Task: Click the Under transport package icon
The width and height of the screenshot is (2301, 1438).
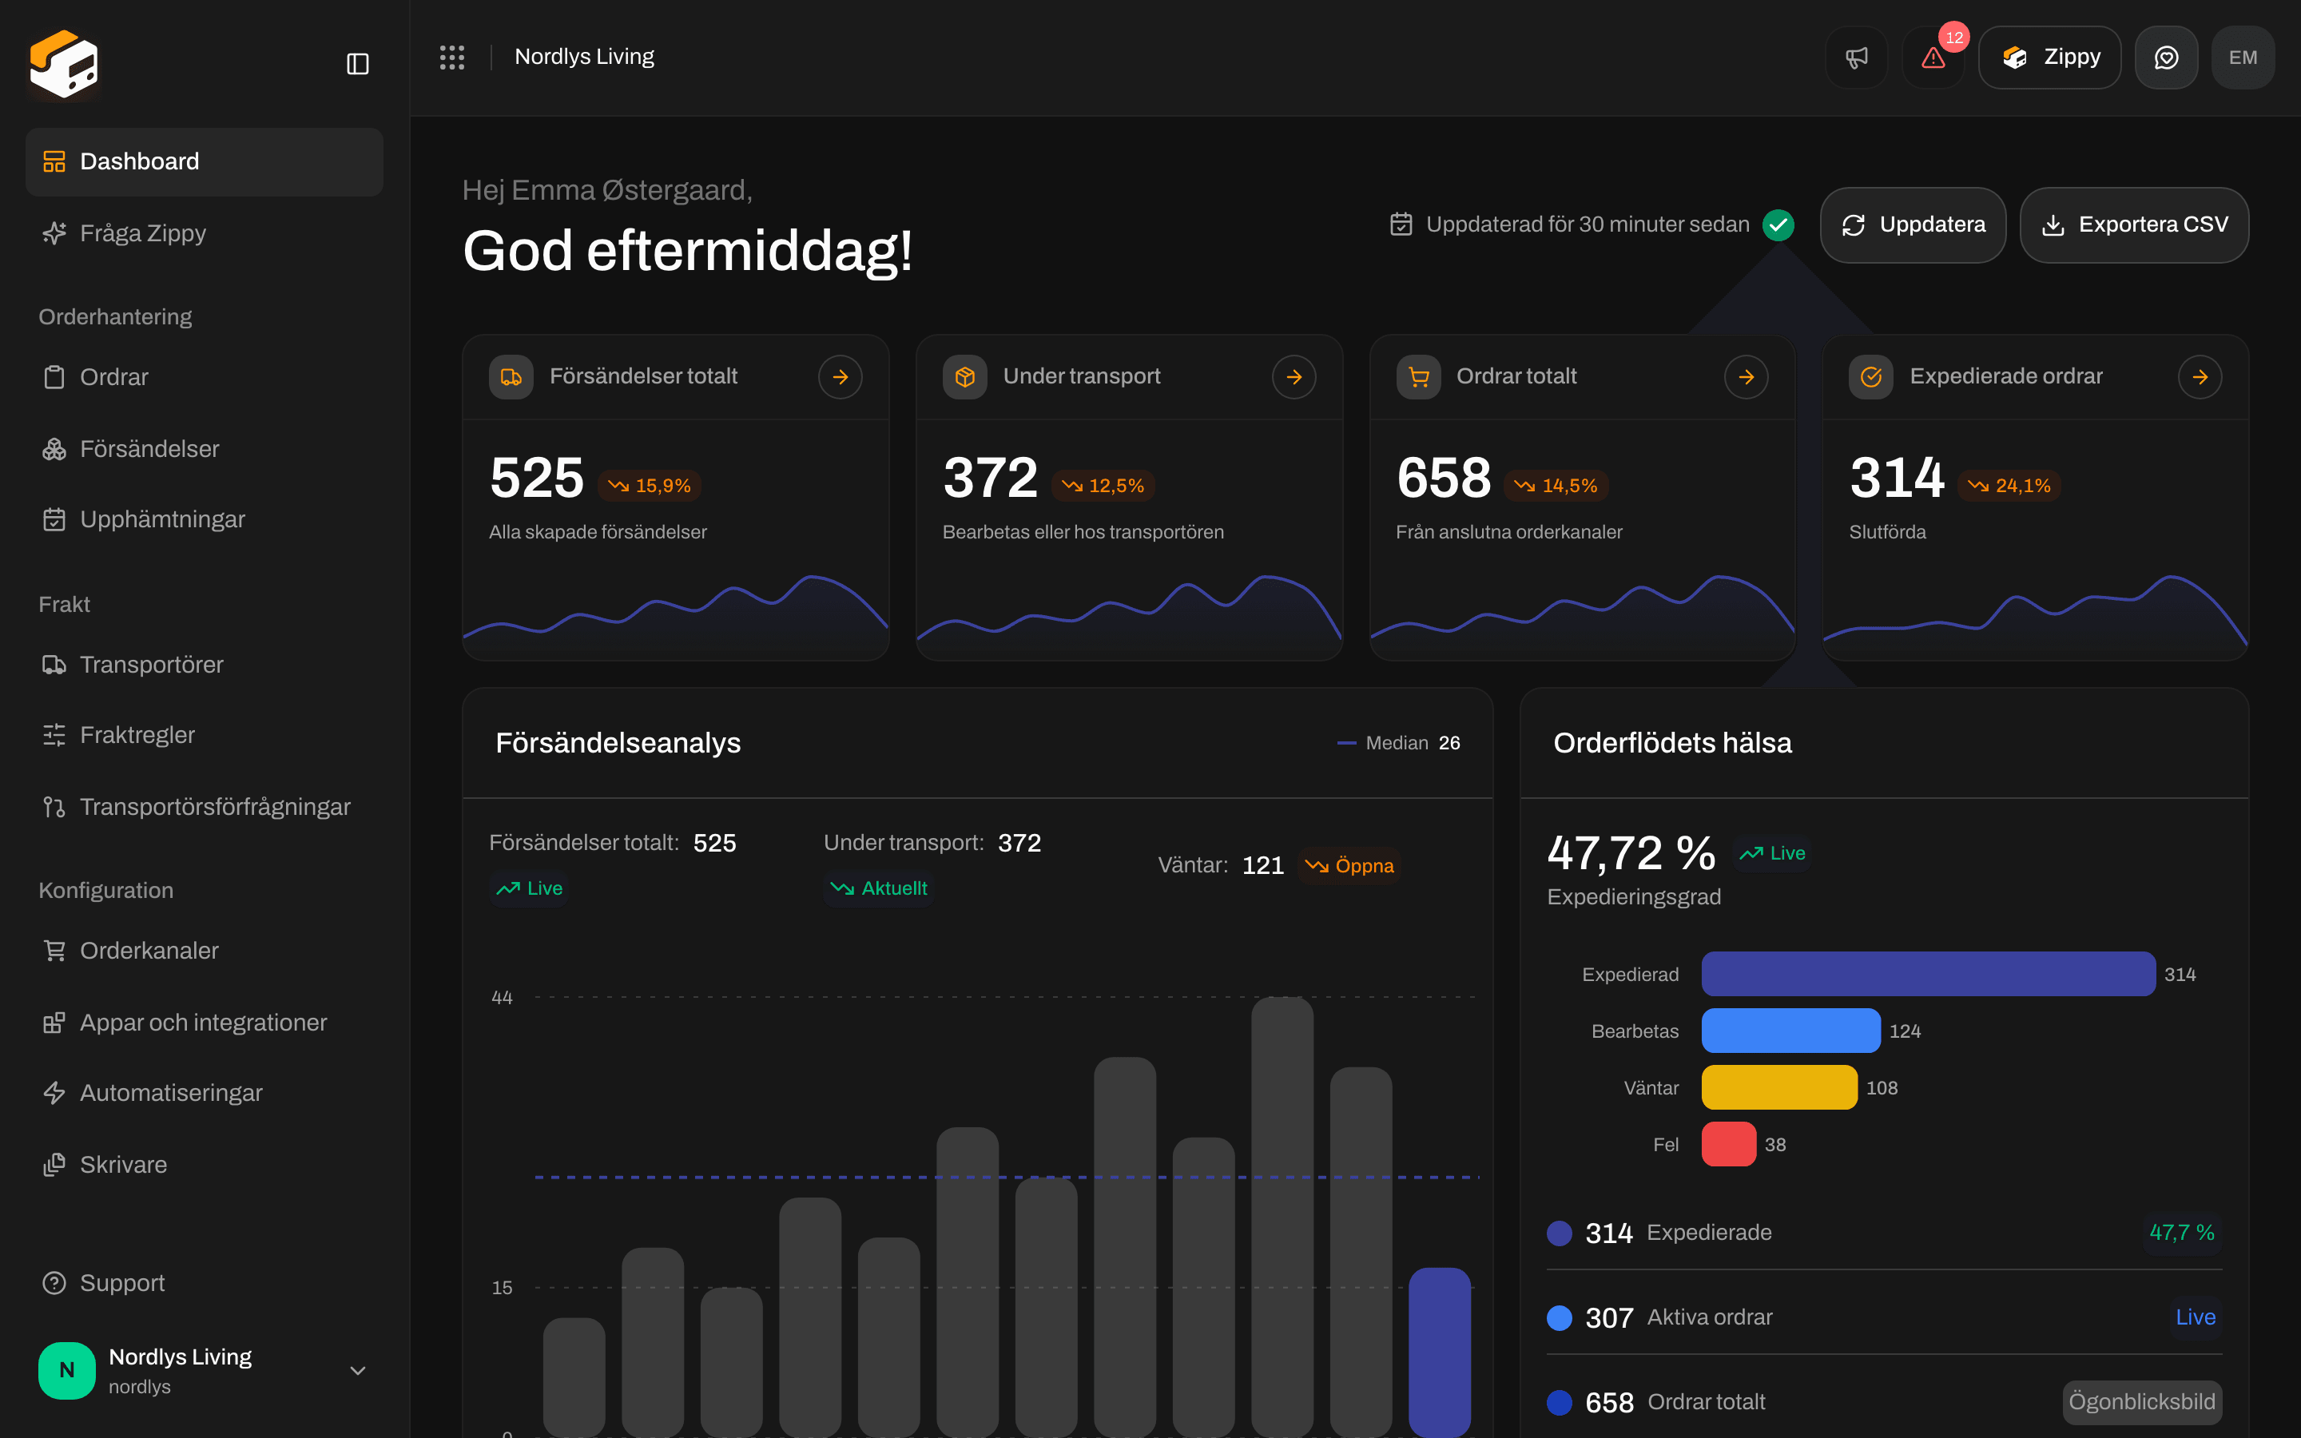Action: [x=964, y=376]
